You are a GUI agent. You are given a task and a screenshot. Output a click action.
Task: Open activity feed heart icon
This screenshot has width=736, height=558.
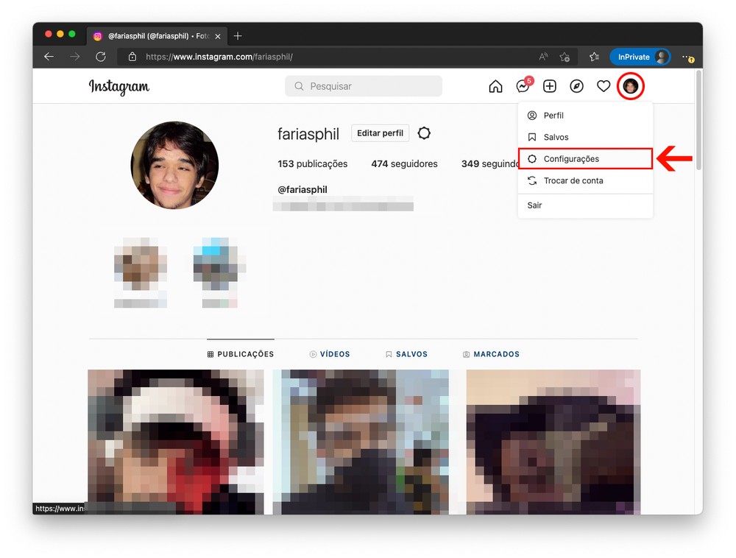604,87
